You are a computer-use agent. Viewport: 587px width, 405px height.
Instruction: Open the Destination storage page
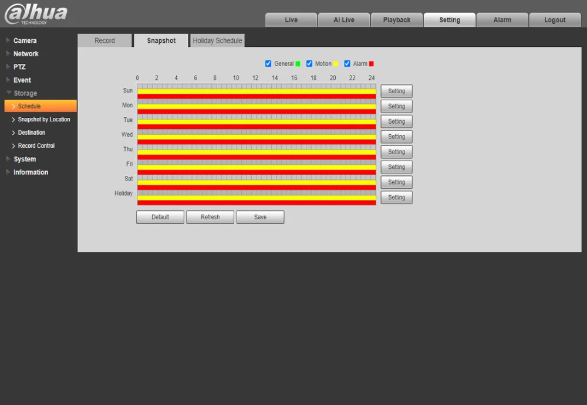pyautogui.click(x=32, y=132)
